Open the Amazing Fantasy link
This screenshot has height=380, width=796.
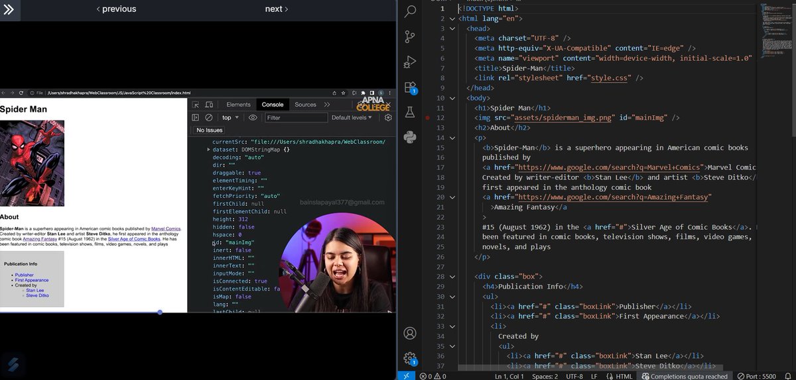pyautogui.click(x=40, y=239)
